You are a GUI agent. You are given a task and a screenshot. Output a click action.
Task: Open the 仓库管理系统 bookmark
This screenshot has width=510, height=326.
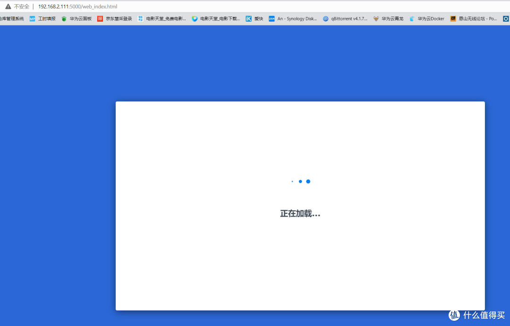click(x=12, y=19)
